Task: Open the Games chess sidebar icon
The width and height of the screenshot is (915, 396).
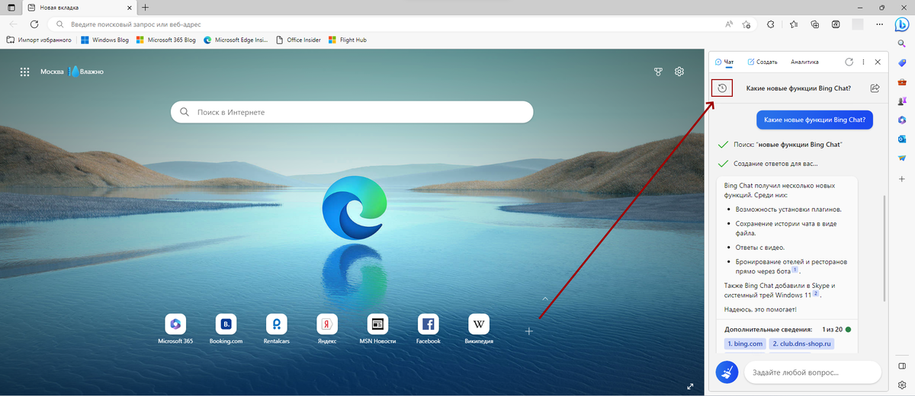Action: coord(902,101)
